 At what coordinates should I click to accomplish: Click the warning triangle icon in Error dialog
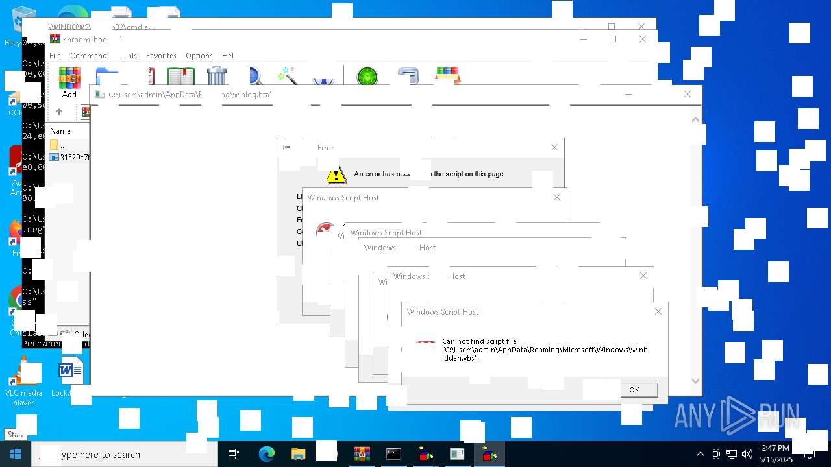[x=336, y=174]
